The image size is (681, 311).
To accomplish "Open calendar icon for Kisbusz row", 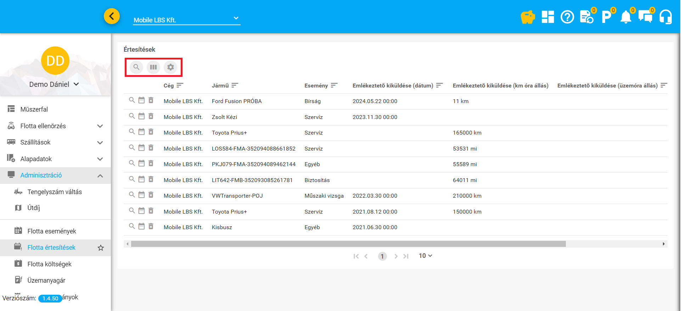I will [141, 226].
